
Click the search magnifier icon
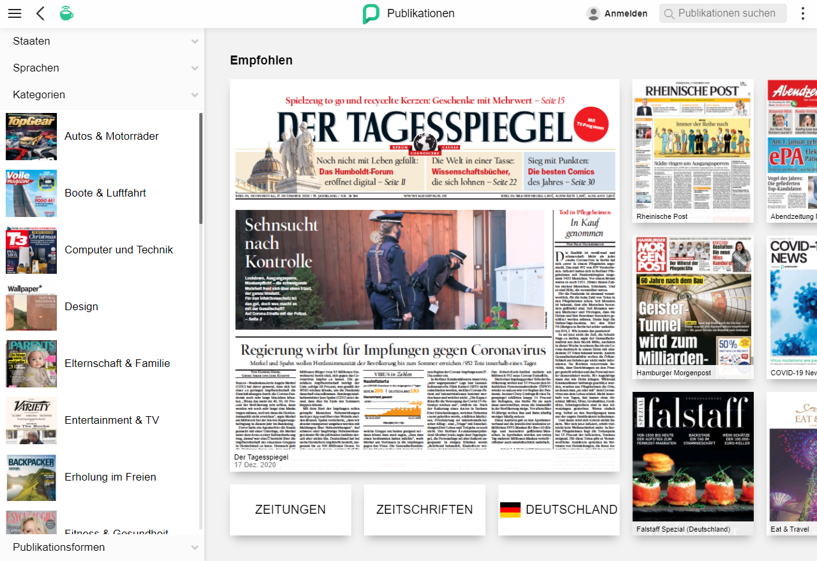[x=669, y=13]
